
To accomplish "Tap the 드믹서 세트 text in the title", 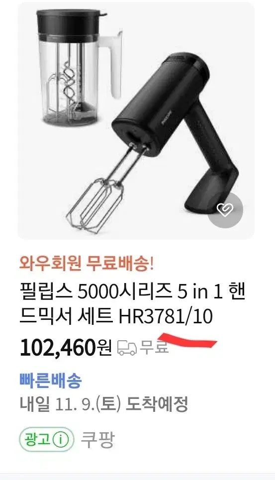I will point(66,316).
